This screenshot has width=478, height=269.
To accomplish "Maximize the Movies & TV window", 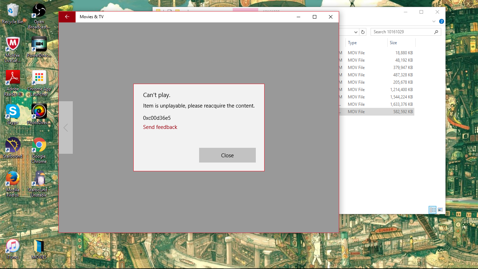I will pos(315,17).
